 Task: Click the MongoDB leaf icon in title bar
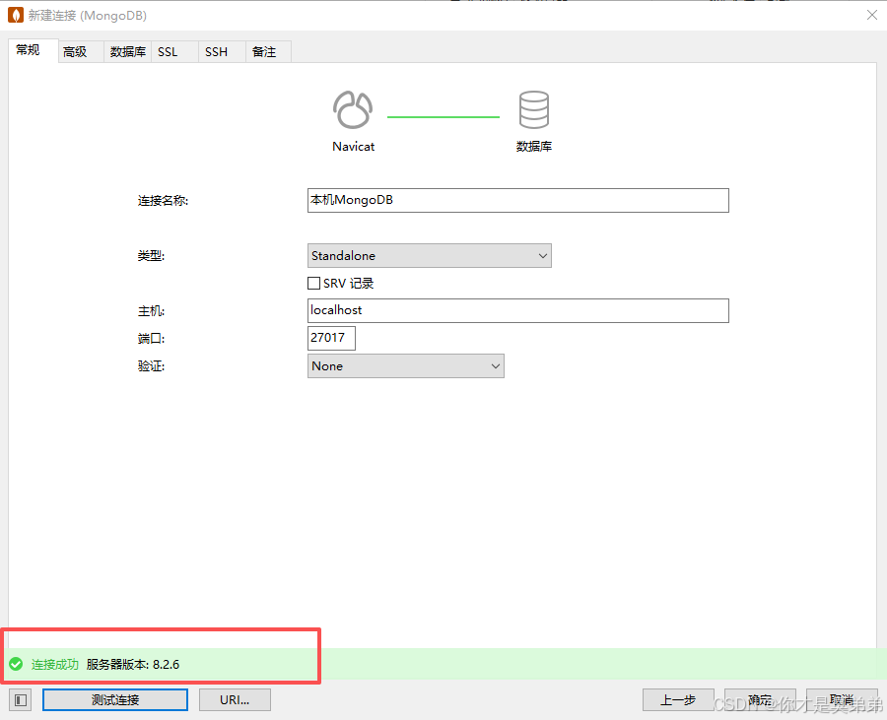click(16, 15)
